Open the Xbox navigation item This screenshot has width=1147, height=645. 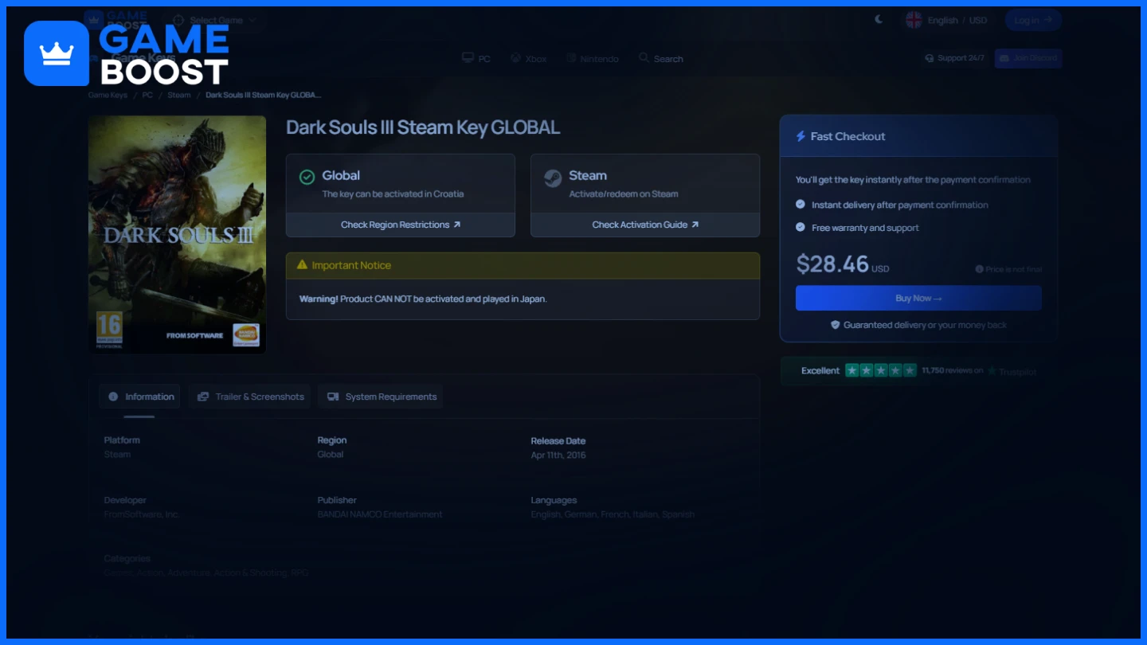pyautogui.click(x=528, y=58)
